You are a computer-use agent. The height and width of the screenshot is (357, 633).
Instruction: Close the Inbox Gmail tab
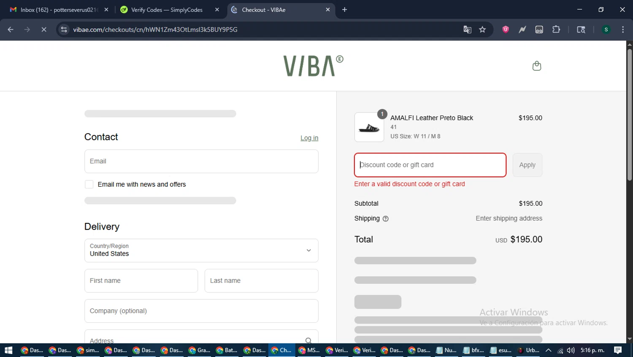pos(106,10)
